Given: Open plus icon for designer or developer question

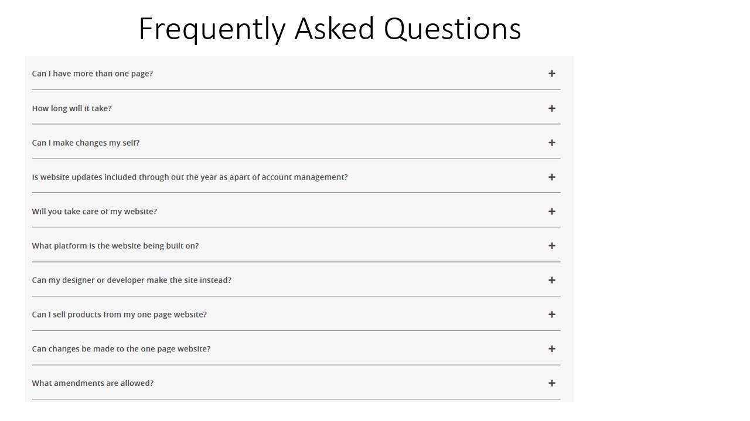Looking at the screenshot, I should tap(551, 280).
